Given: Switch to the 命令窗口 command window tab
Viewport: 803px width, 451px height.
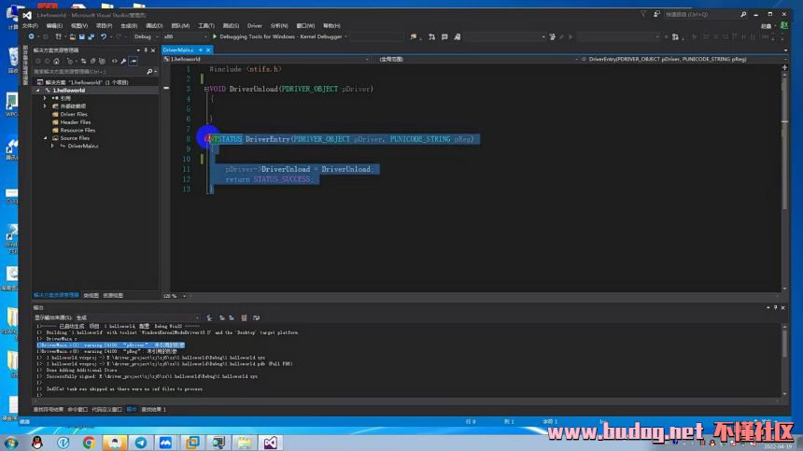Looking at the screenshot, I should pos(77,410).
